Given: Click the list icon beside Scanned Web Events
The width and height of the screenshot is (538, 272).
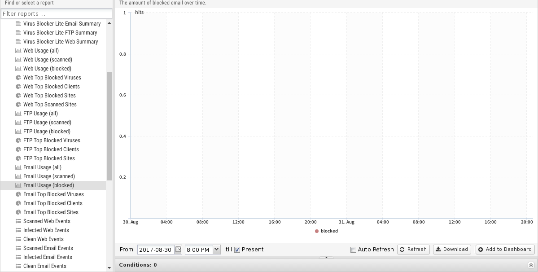Looking at the screenshot, I should tap(18, 221).
